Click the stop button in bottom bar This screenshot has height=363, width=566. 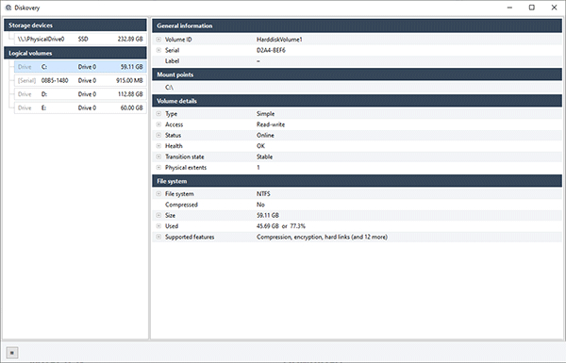tap(12, 353)
